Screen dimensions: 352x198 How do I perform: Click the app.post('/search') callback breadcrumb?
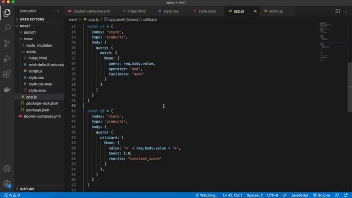pos(130,20)
